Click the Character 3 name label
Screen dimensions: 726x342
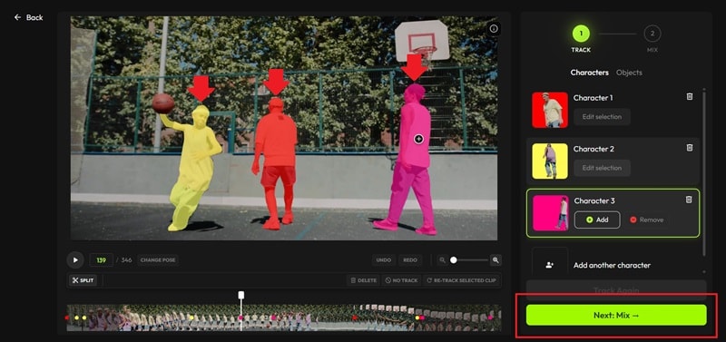tap(594, 200)
